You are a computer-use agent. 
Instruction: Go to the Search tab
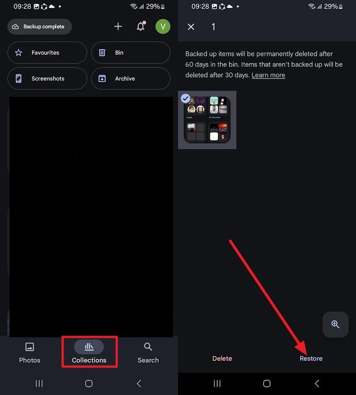pyautogui.click(x=148, y=353)
